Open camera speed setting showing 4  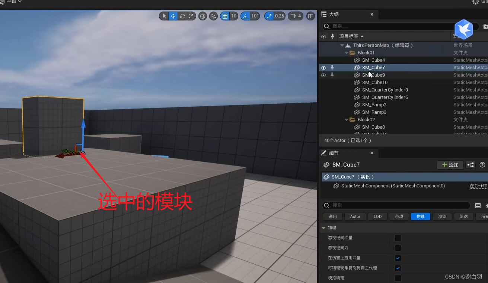pos(296,16)
